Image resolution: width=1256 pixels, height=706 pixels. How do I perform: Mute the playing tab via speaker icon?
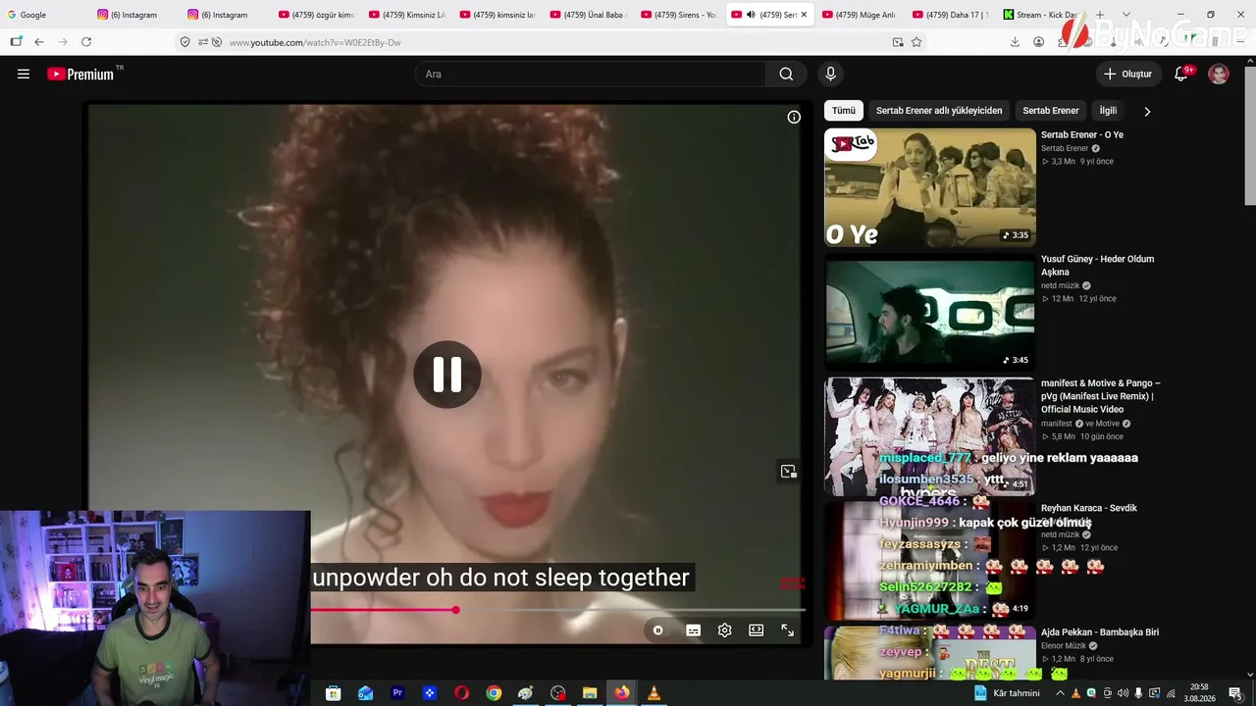point(751,15)
